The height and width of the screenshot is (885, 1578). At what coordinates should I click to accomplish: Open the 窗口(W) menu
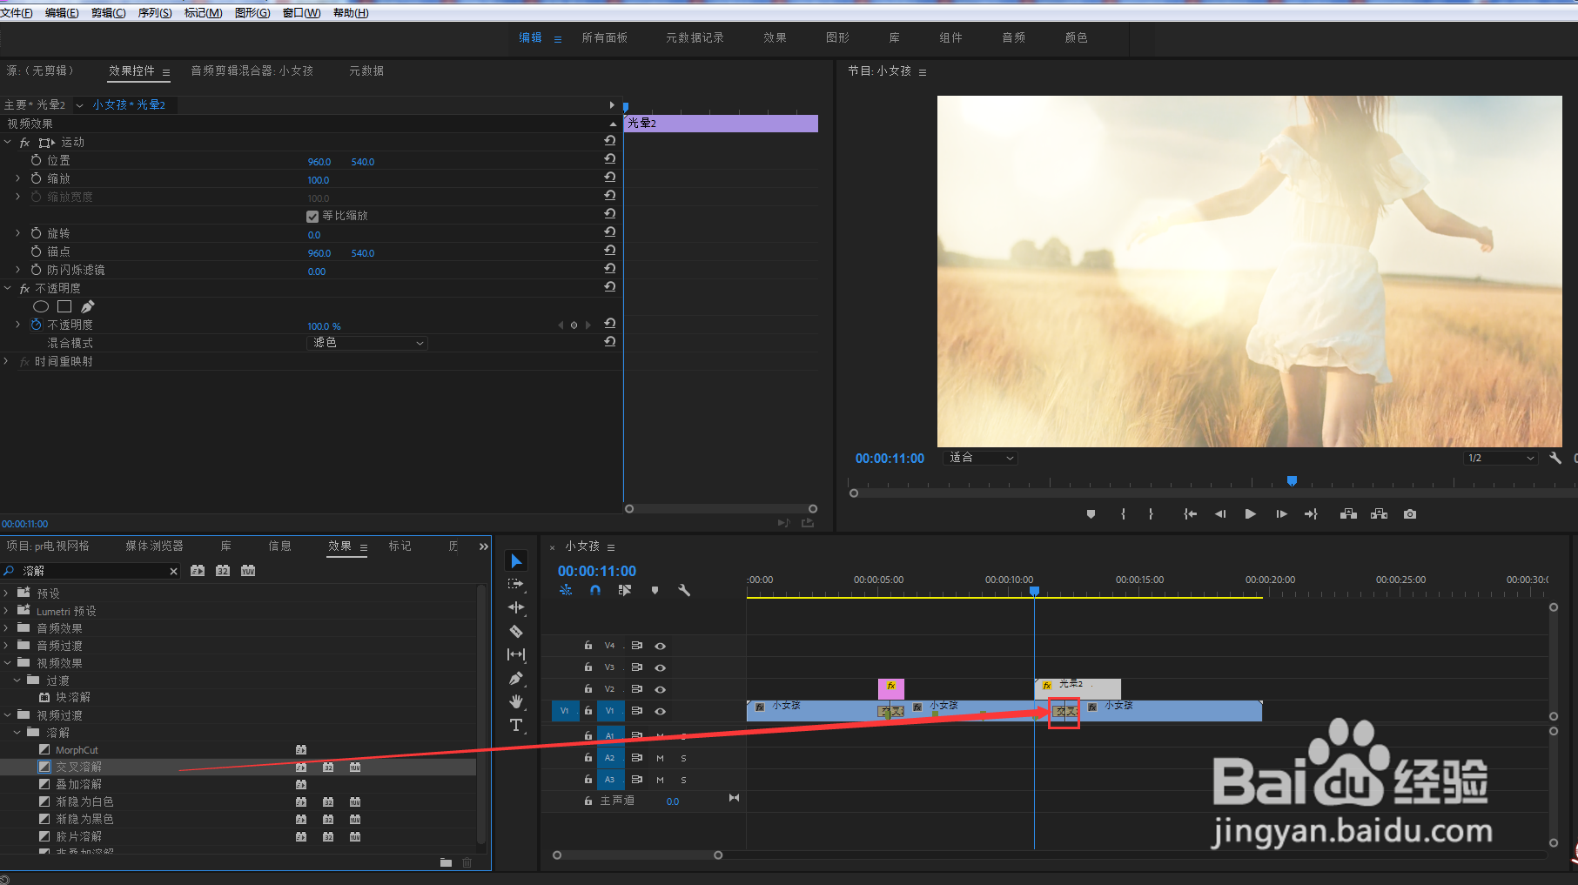301,13
